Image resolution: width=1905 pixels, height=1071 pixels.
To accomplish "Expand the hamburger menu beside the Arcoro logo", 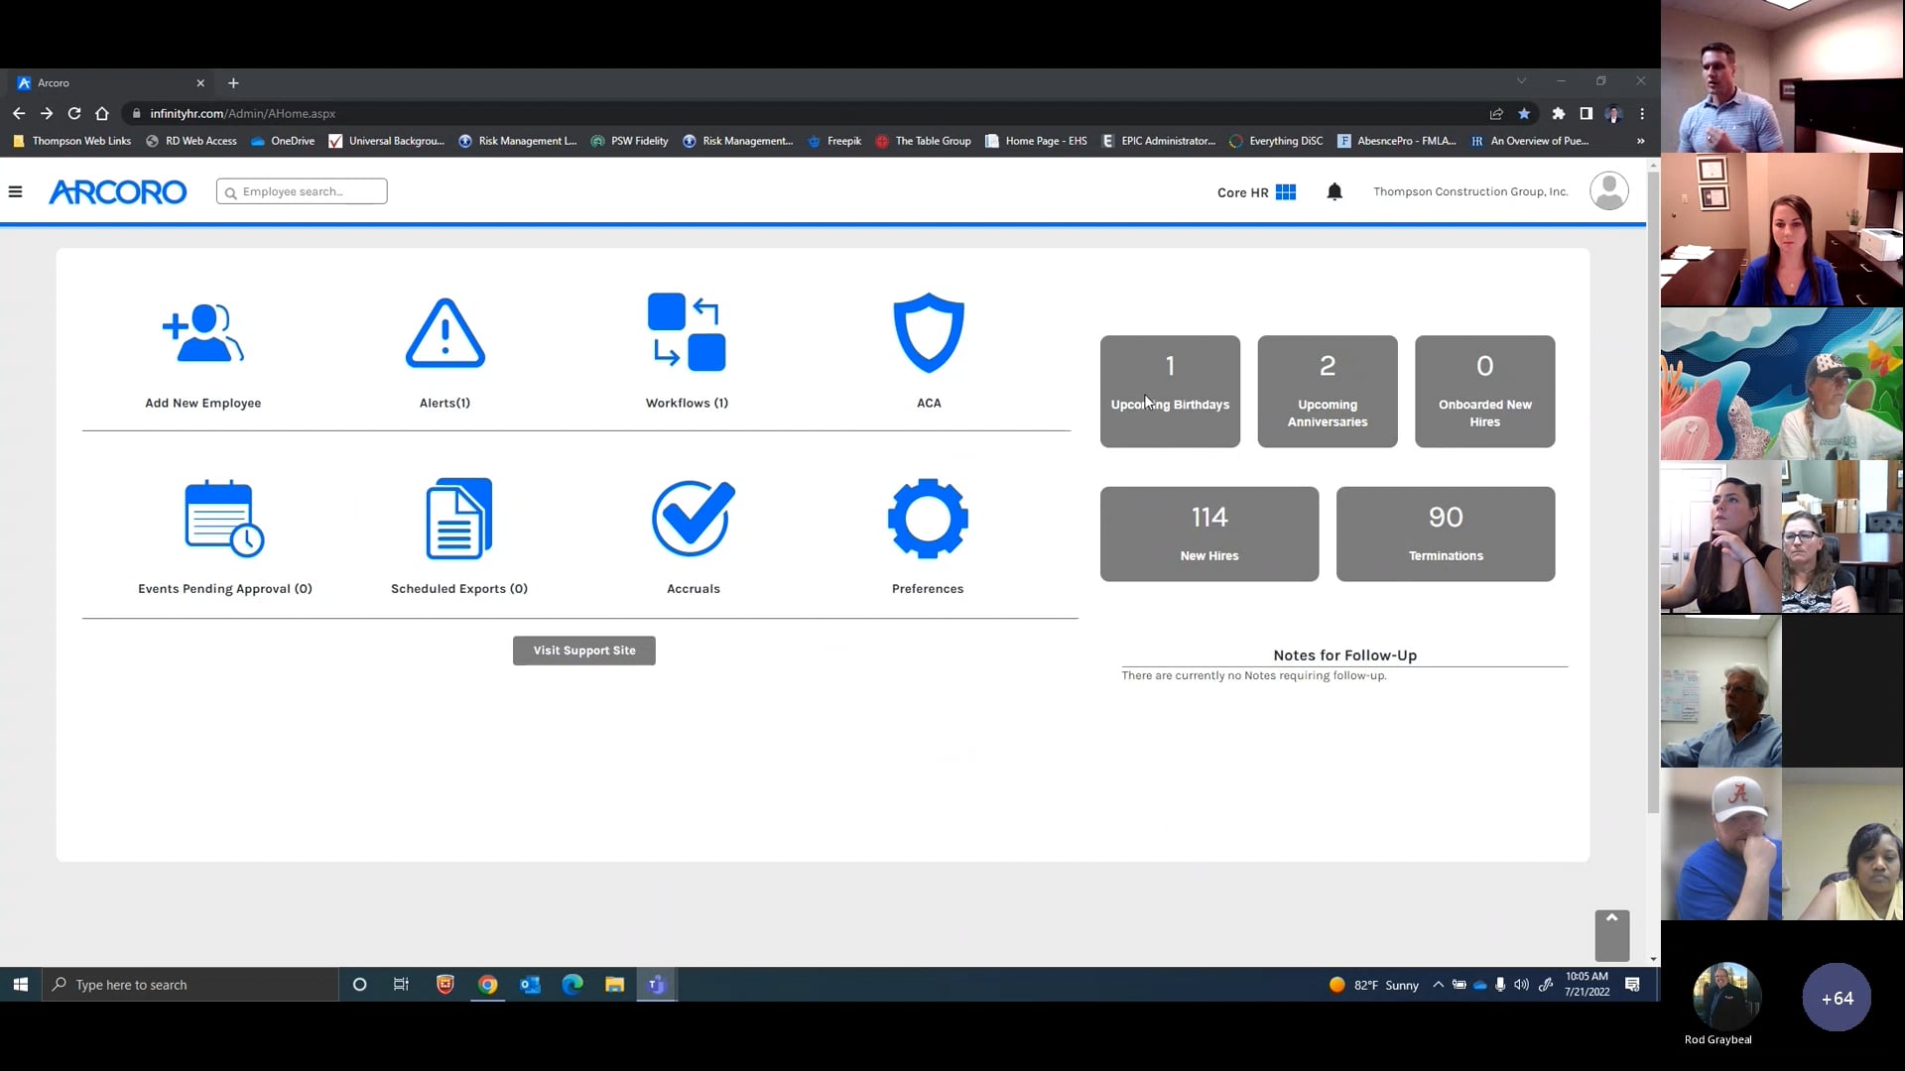I will 15,191.
